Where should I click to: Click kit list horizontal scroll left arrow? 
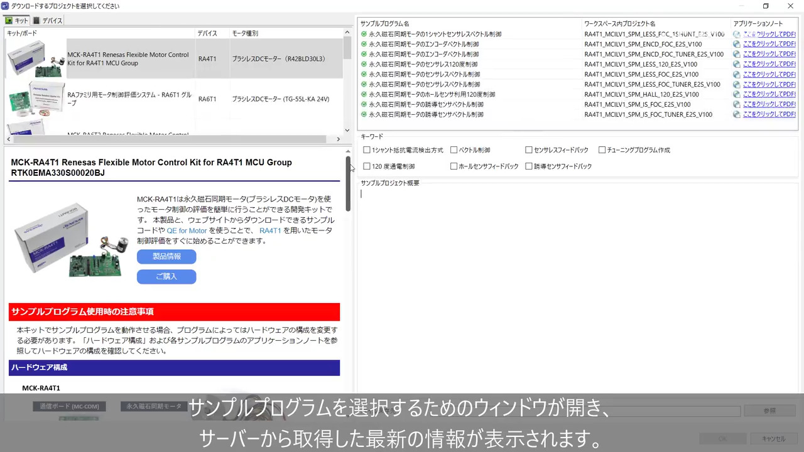click(9, 139)
